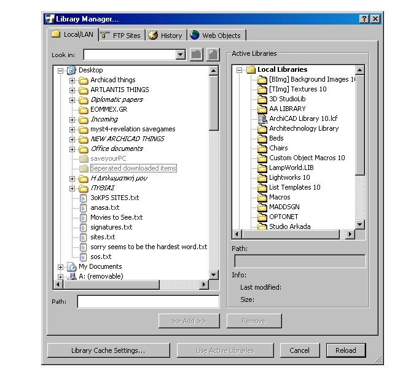Viewport: 419px width, 386px height.
Task: Select the Architechnology Library entry
Action: coord(304,128)
